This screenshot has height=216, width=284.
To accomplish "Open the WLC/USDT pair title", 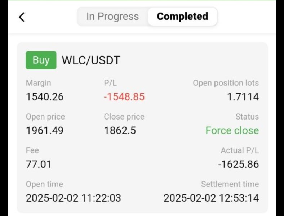I will click(x=91, y=60).
